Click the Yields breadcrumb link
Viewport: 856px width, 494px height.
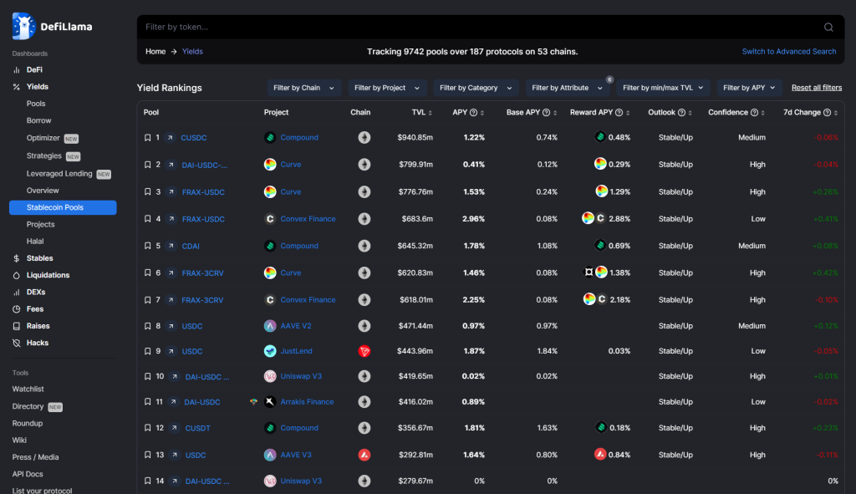coord(192,51)
